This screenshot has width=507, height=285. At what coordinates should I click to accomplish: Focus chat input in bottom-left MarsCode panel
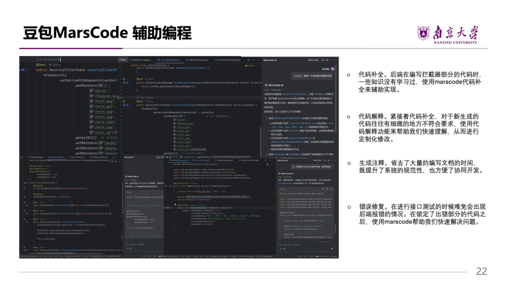point(144,246)
